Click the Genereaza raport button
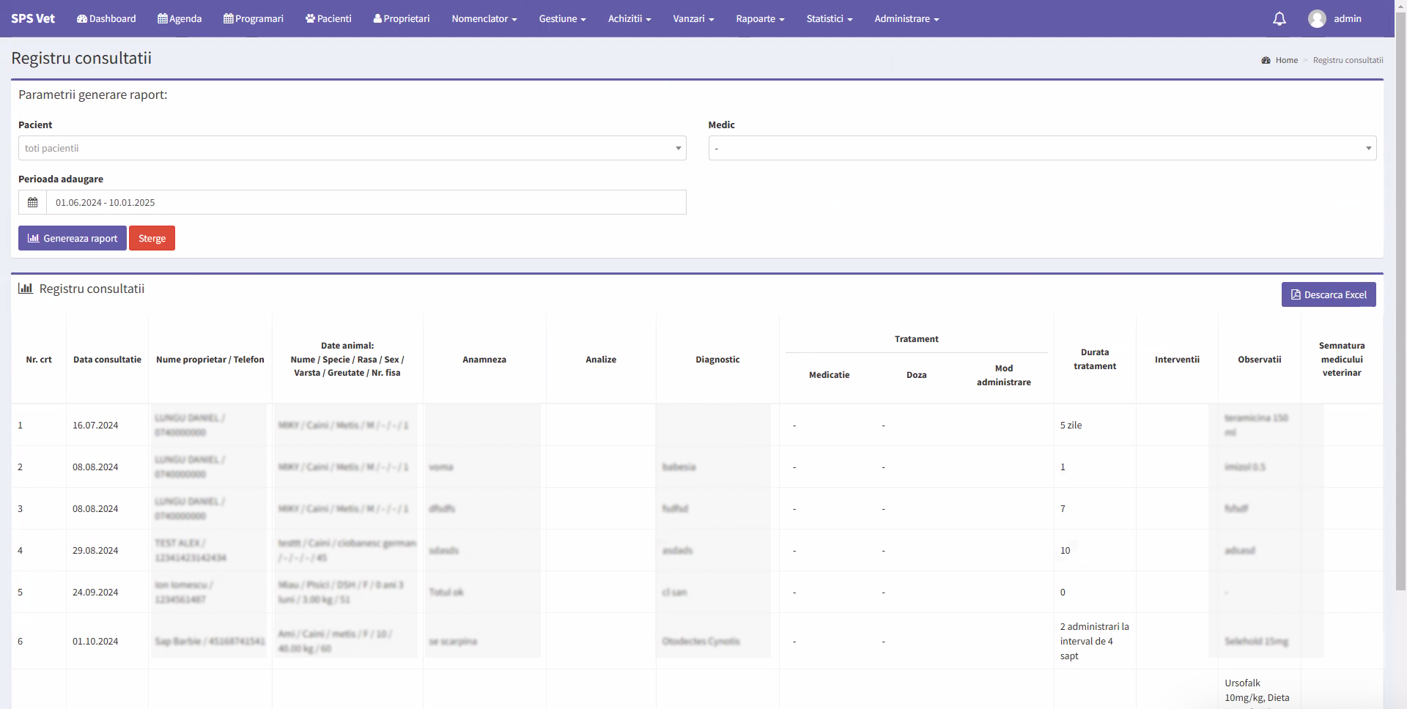Image resolution: width=1407 pixels, height=709 pixels. [72, 238]
